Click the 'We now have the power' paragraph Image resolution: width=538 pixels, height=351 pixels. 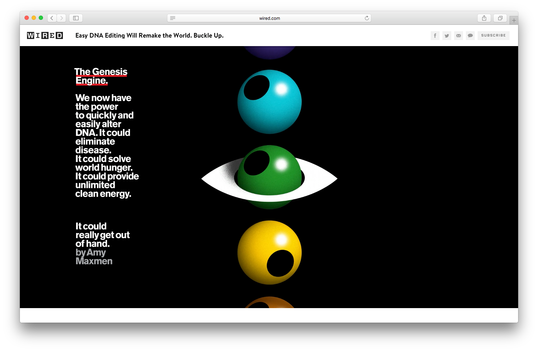(107, 146)
